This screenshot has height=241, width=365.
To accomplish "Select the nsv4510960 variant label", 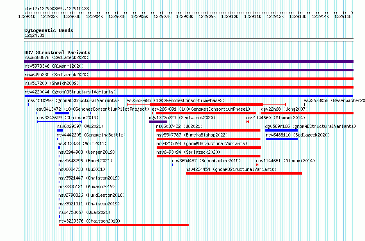I will [73, 100].
